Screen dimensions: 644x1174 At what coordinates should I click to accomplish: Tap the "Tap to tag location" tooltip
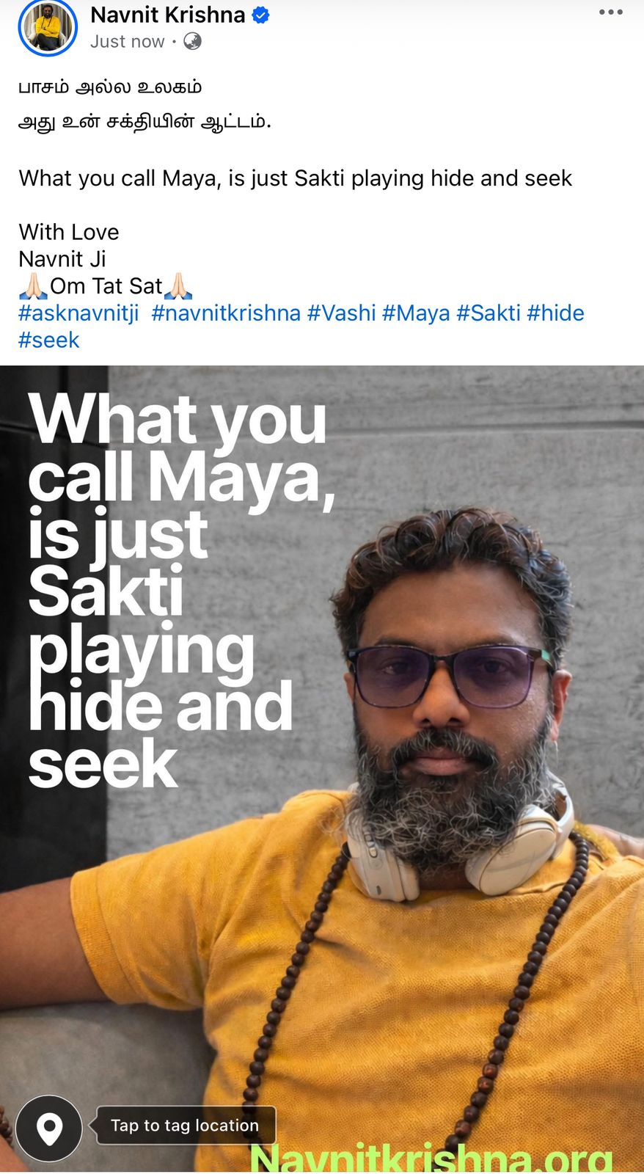(185, 1125)
